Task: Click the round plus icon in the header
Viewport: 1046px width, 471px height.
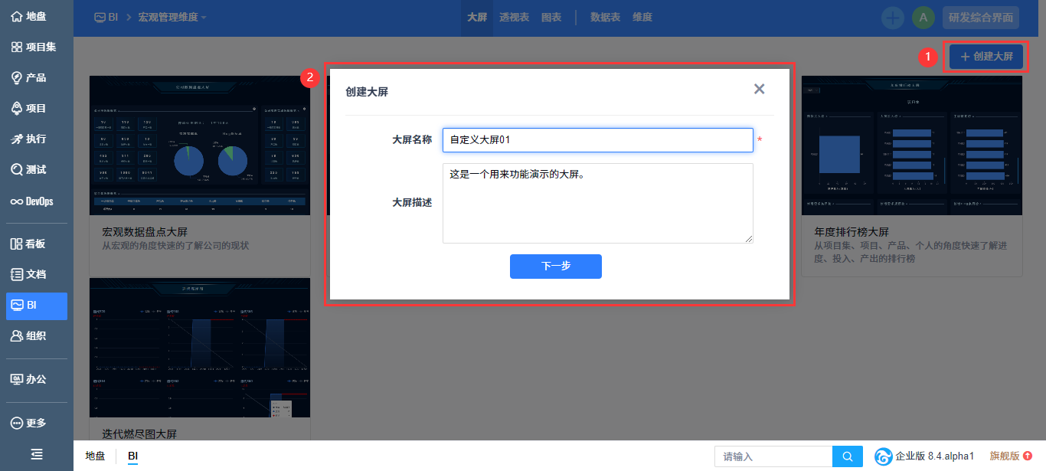Action: click(x=893, y=17)
